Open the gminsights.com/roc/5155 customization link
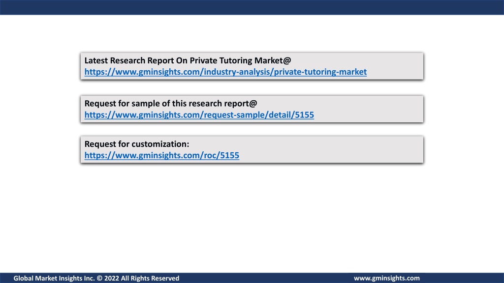This screenshot has width=504, height=283. click(161, 155)
